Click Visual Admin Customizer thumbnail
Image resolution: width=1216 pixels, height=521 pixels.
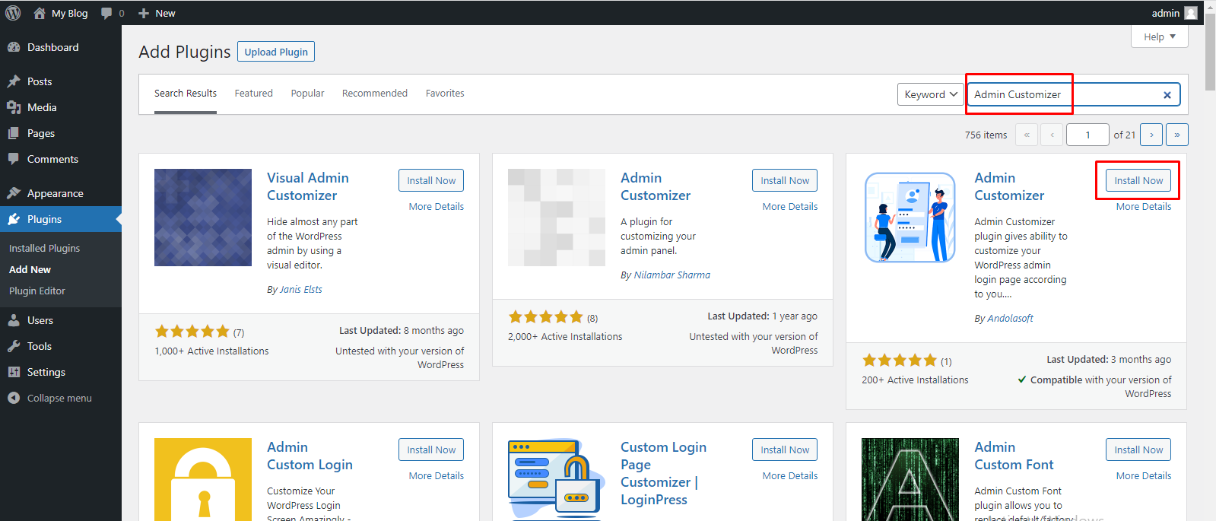[x=203, y=218]
